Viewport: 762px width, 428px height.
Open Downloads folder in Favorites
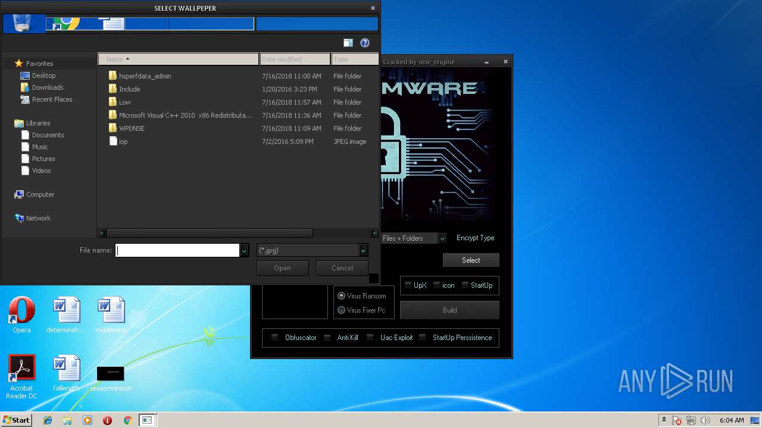[42, 87]
